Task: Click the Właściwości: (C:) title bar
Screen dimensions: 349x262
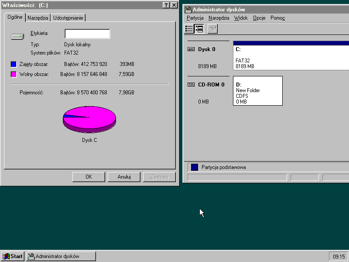Action: pyautogui.click(x=90, y=5)
